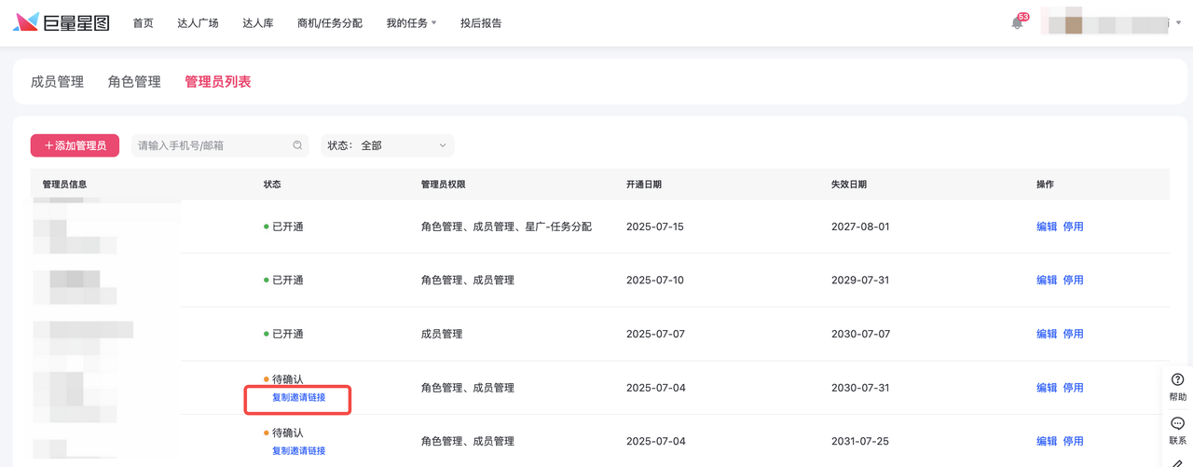Click the 巨量星图 logo

click(x=62, y=22)
